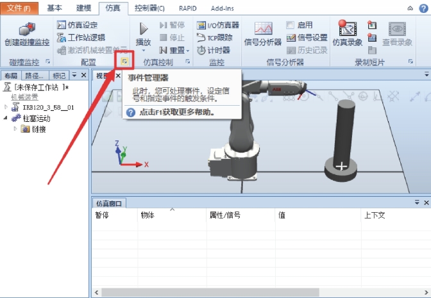431x298 pixels.
Task: Expand the 链接 folder node
Action: coord(15,129)
